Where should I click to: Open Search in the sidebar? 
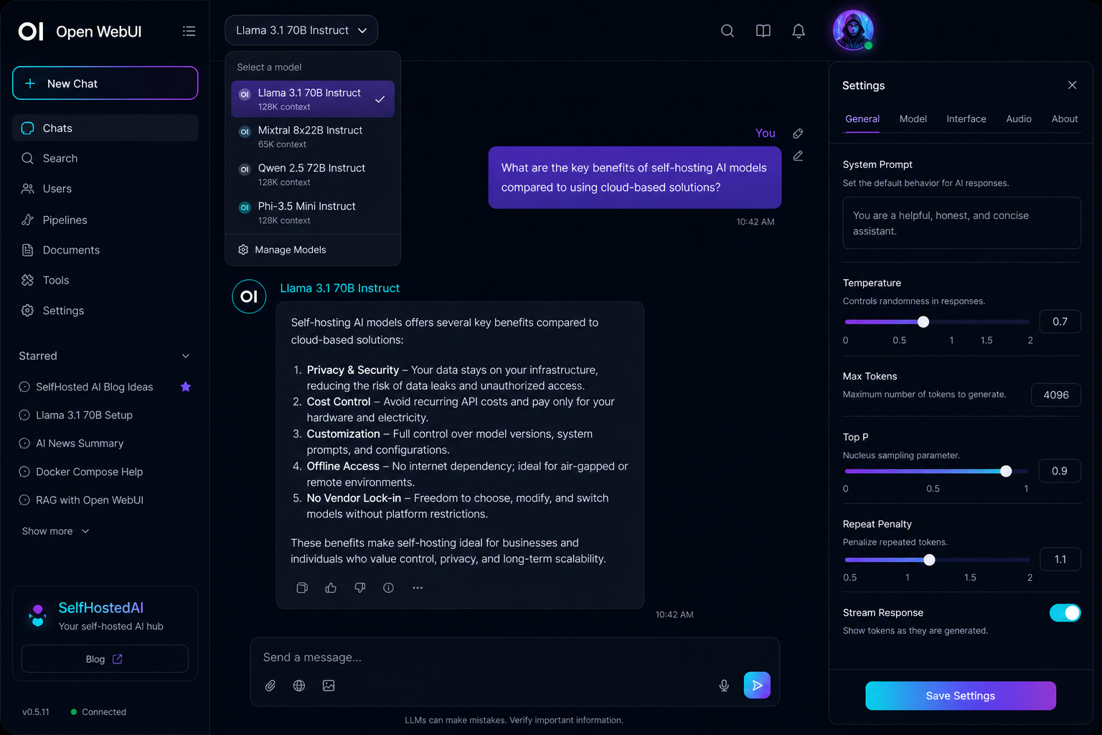[105, 158]
